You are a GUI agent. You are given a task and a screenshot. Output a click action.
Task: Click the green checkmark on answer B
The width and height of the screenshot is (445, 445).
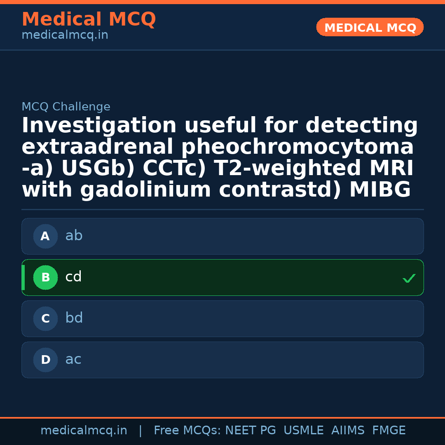pos(409,278)
